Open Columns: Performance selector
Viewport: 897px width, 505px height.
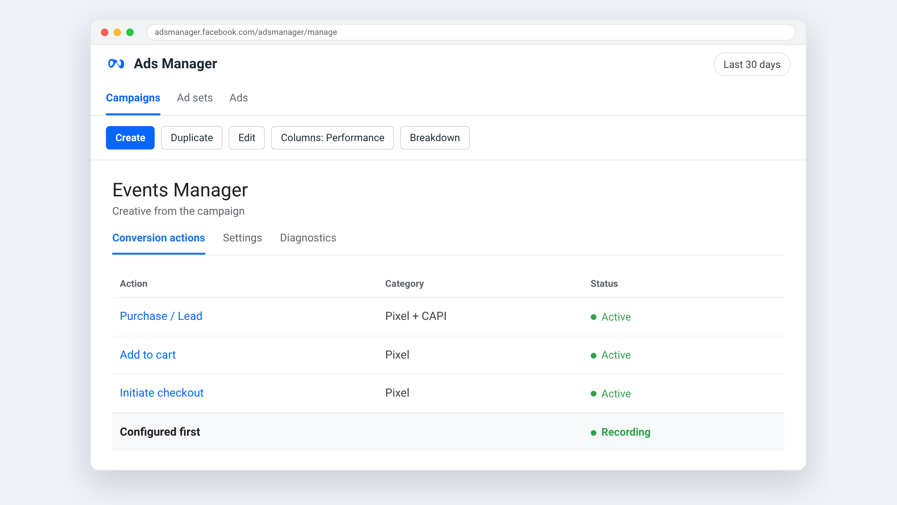tap(332, 138)
